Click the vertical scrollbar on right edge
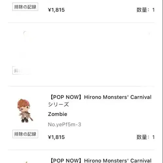Screen dimensions: 163x163 162,81
